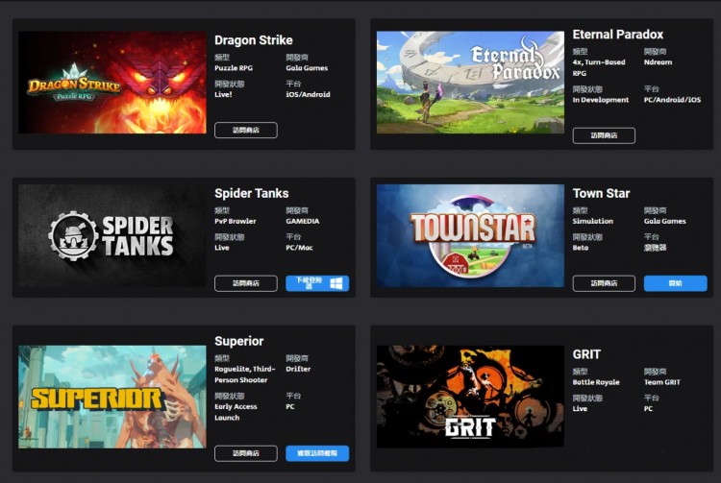Select the Town Star title

601,193
